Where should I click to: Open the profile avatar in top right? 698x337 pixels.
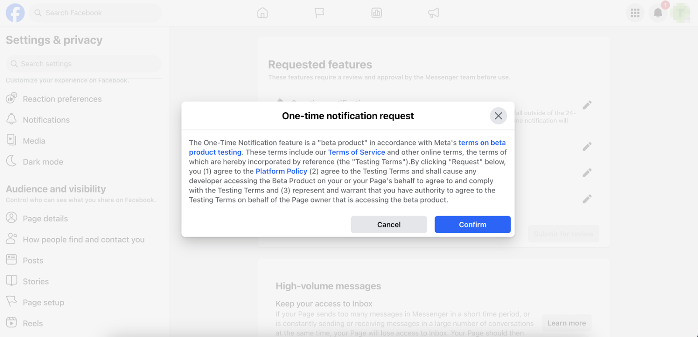point(681,13)
